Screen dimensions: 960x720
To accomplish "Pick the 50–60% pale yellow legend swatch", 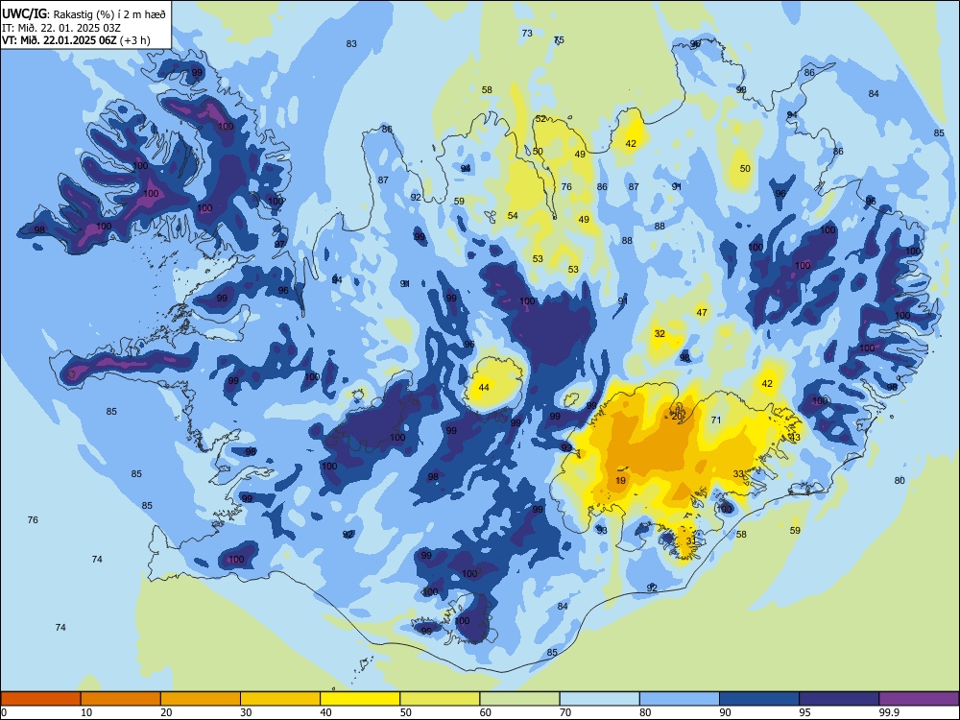I will point(440,699).
